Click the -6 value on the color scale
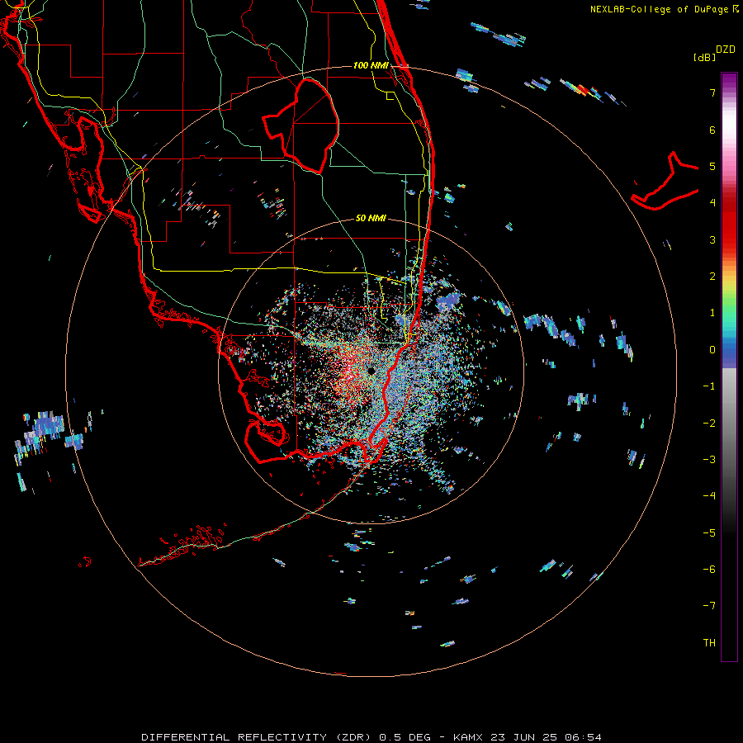The image size is (743, 743). click(709, 569)
